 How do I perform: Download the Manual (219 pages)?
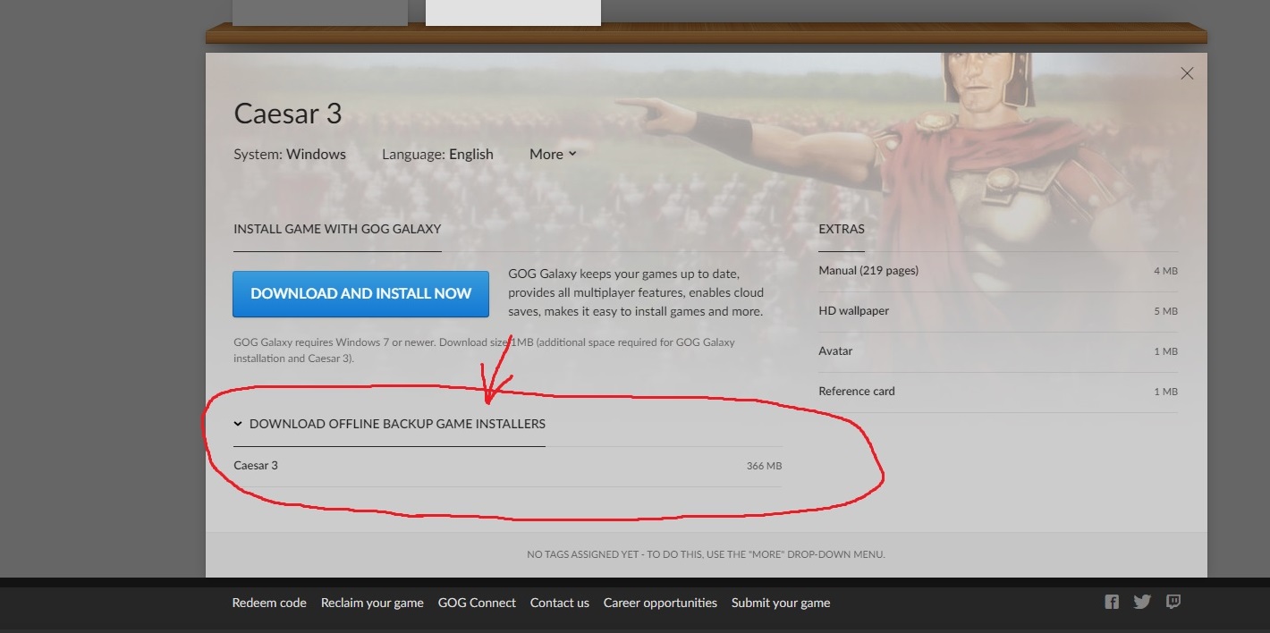click(x=998, y=271)
